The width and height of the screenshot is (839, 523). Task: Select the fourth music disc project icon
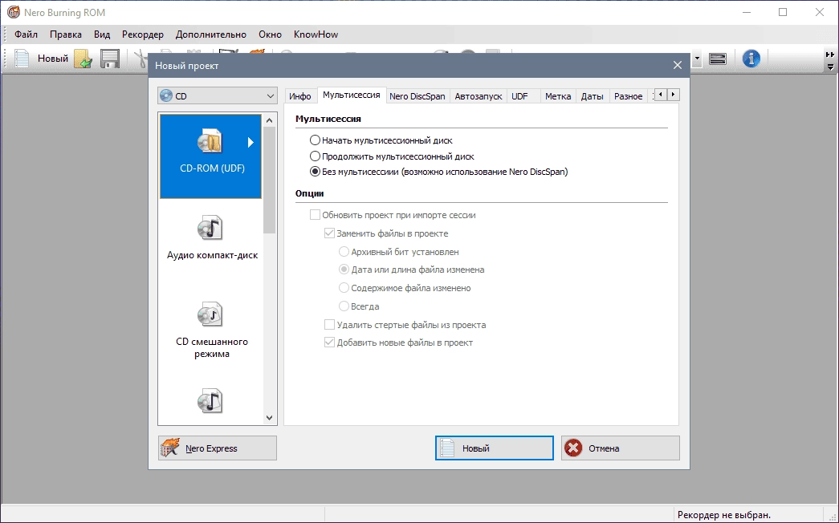point(210,401)
